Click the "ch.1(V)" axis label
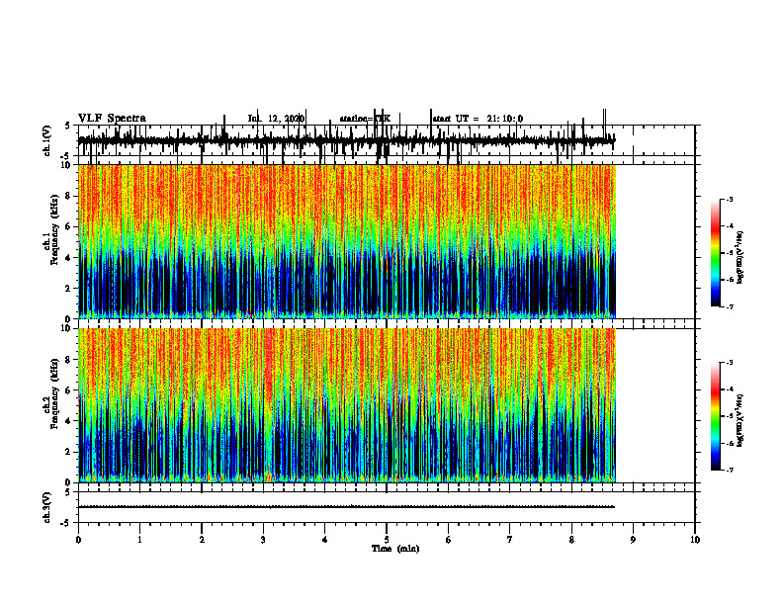 click(47, 140)
